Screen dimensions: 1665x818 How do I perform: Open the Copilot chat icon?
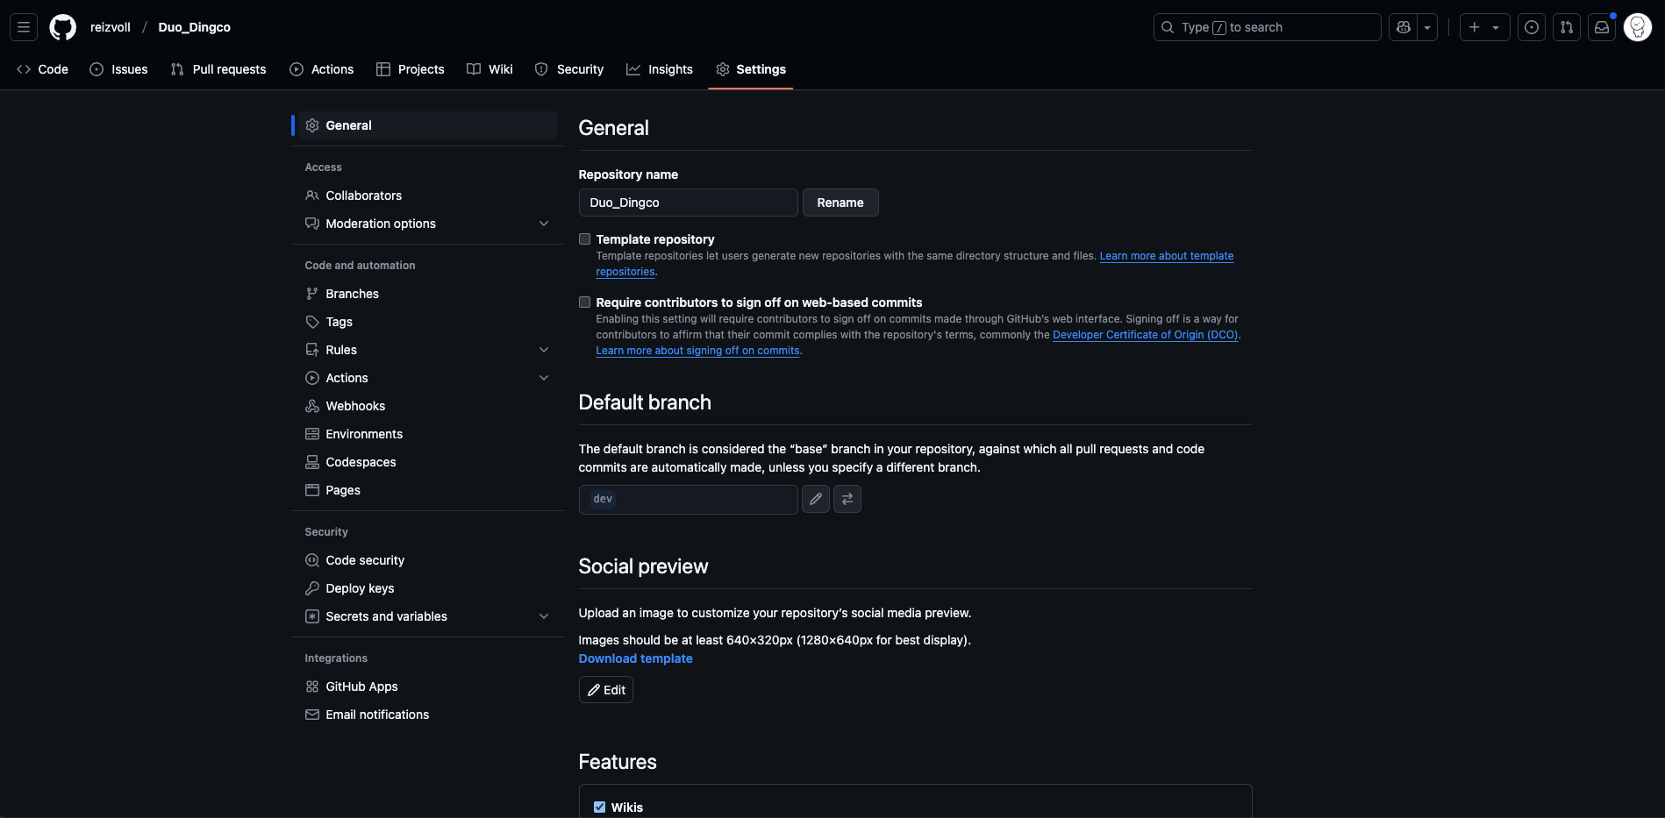[1404, 27]
